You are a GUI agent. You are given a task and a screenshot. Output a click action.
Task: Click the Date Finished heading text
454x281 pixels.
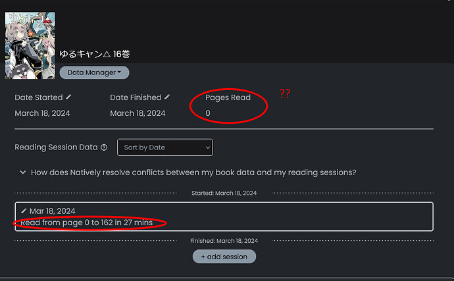pyautogui.click(x=136, y=97)
